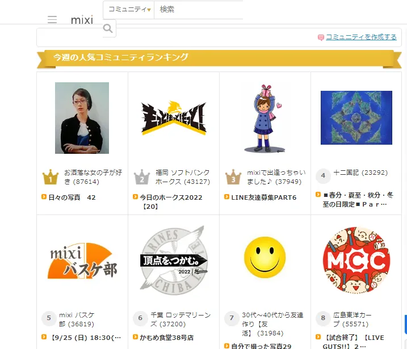Screen dimensions: 407x349
Task: Click the bronze rank 3 crown icon
Action: pyautogui.click(x=233, y=177)
